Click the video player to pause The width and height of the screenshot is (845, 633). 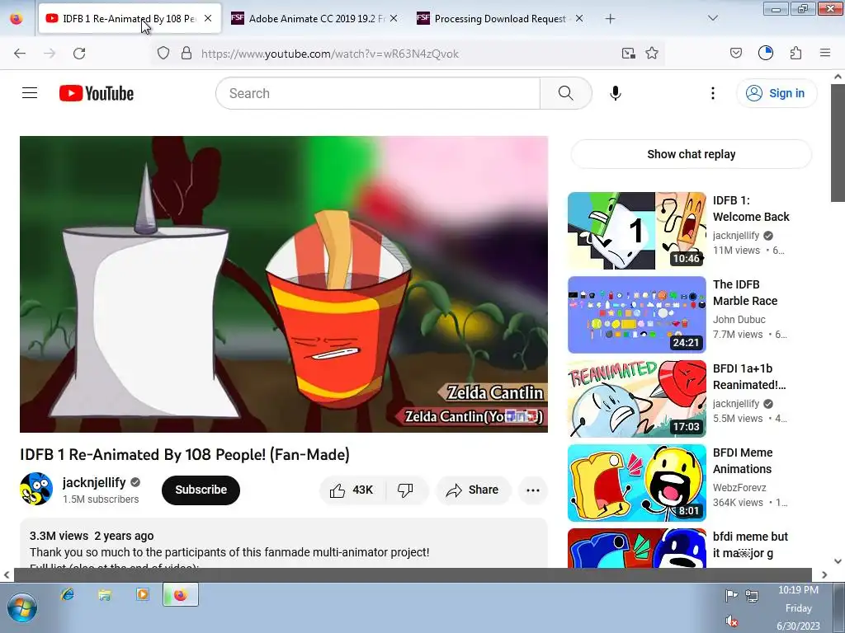coord(284,284)
